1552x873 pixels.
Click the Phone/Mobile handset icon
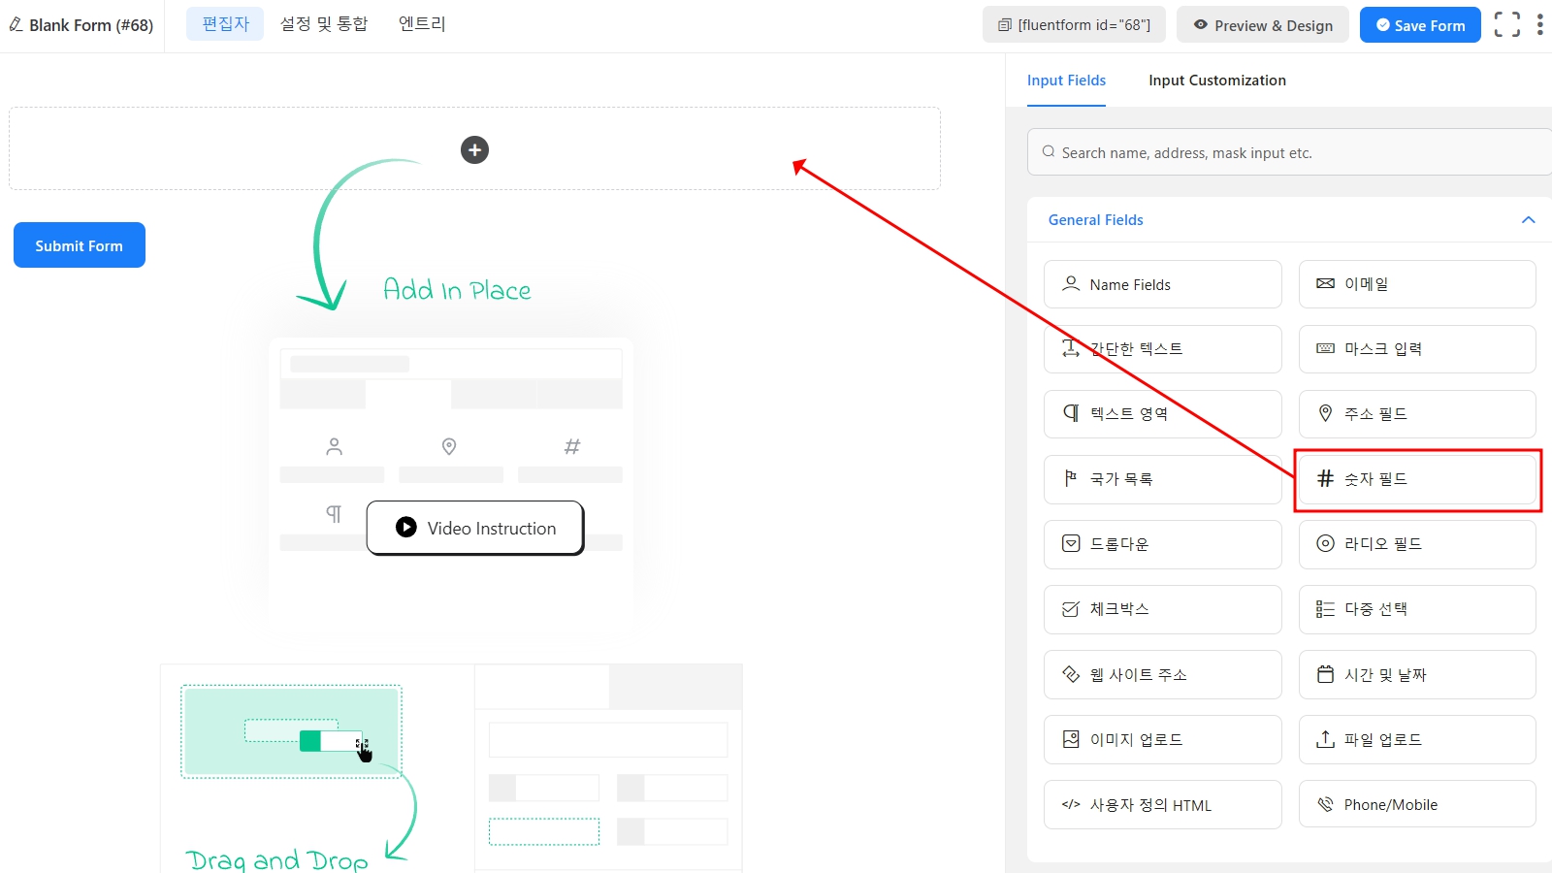[x=1325, y=804]
